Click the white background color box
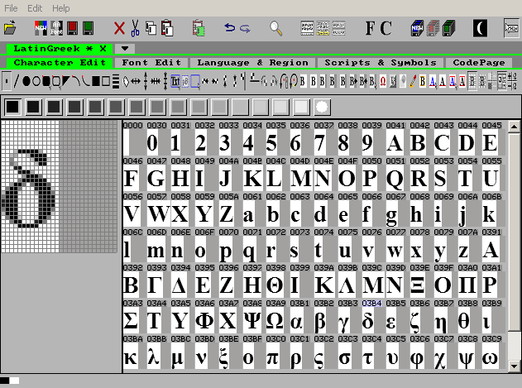Image resolution: width=522 pixels, height=388 pixels. (14, 381)
